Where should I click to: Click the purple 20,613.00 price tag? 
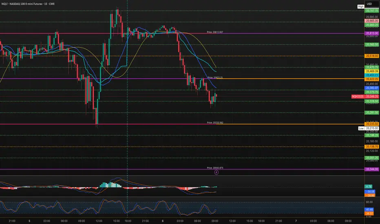tap(372, 33)
